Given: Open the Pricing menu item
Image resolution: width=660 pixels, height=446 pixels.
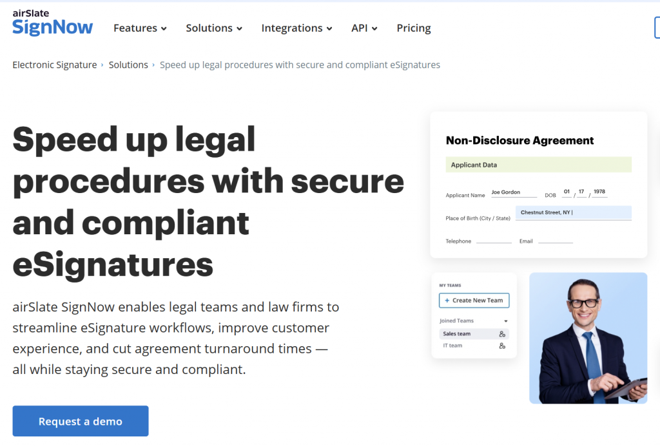Looking at the screenshot, I should pos(413,28).
